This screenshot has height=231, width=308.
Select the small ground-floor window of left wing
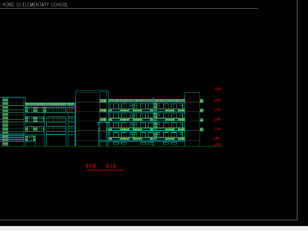(x=30, y=139)
